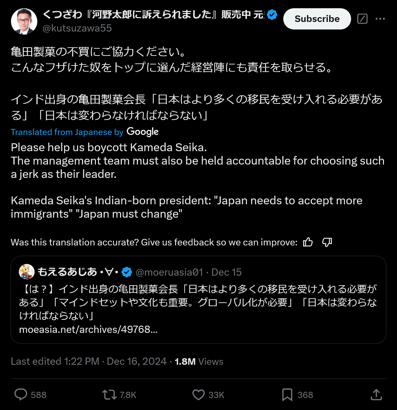Like the post with the heart icon

coord(198,395)
